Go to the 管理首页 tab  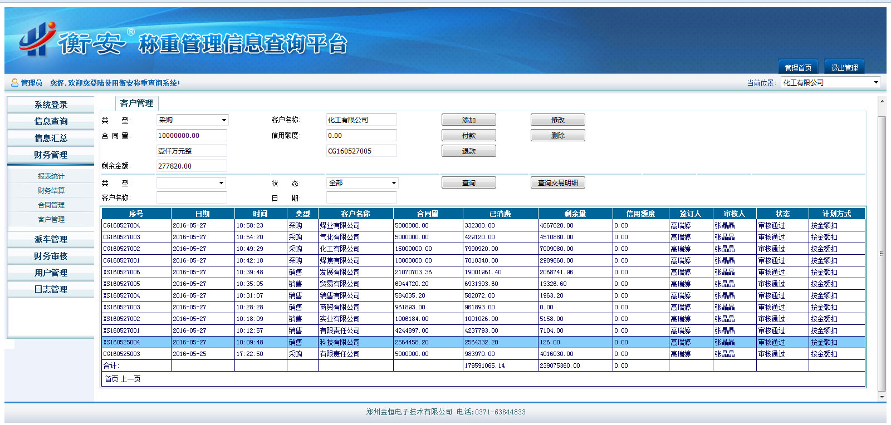[797, 67]
